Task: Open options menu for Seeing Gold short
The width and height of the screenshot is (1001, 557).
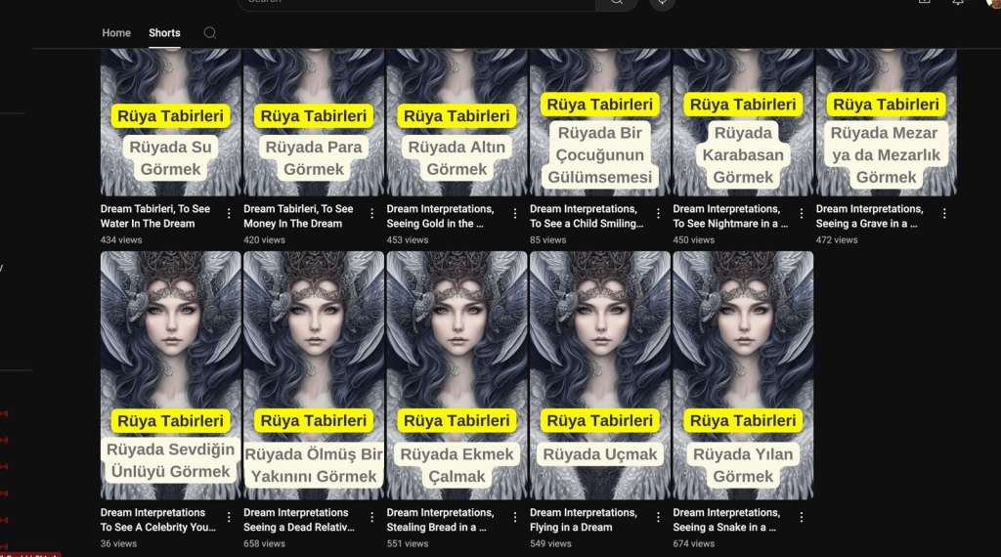Action: tap(514, 214)
